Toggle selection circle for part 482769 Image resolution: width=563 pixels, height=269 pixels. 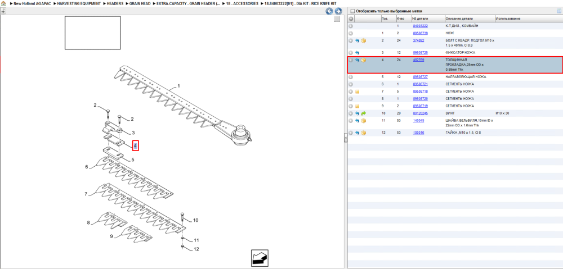pyautogui.click(x=351, y=60)
